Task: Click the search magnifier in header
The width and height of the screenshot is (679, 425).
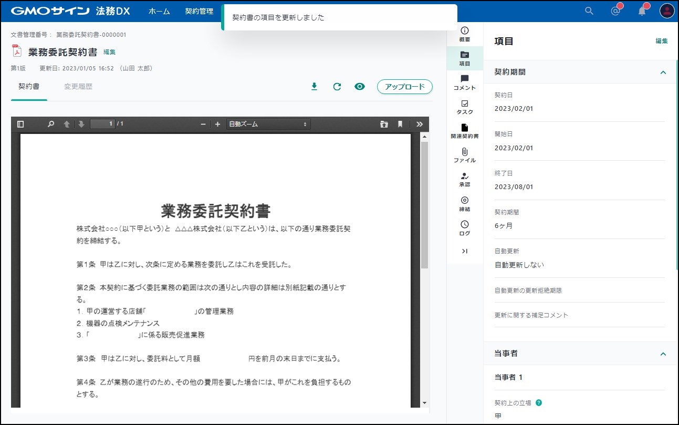Action: 589,11
